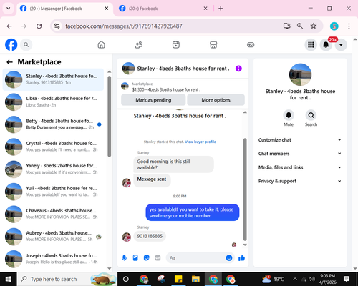Open File Explorer from taskbar
The height and width of the screenshot is (286, 358).
point(195,279)
